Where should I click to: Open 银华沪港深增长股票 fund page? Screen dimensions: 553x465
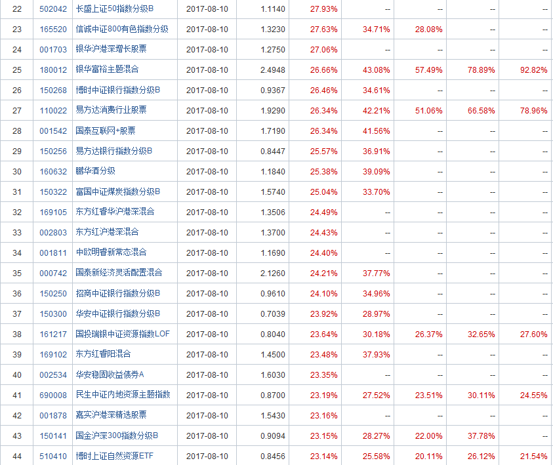coord(111,50)
